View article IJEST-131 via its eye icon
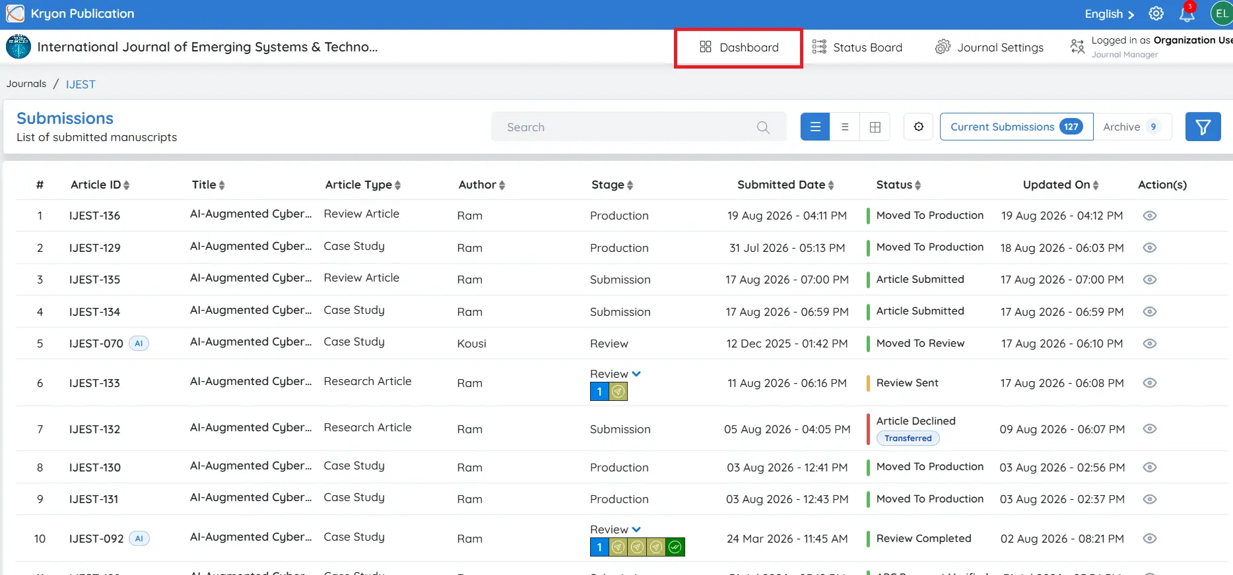This screenshot has width=1233, height=575. [x=1150, y=499]
